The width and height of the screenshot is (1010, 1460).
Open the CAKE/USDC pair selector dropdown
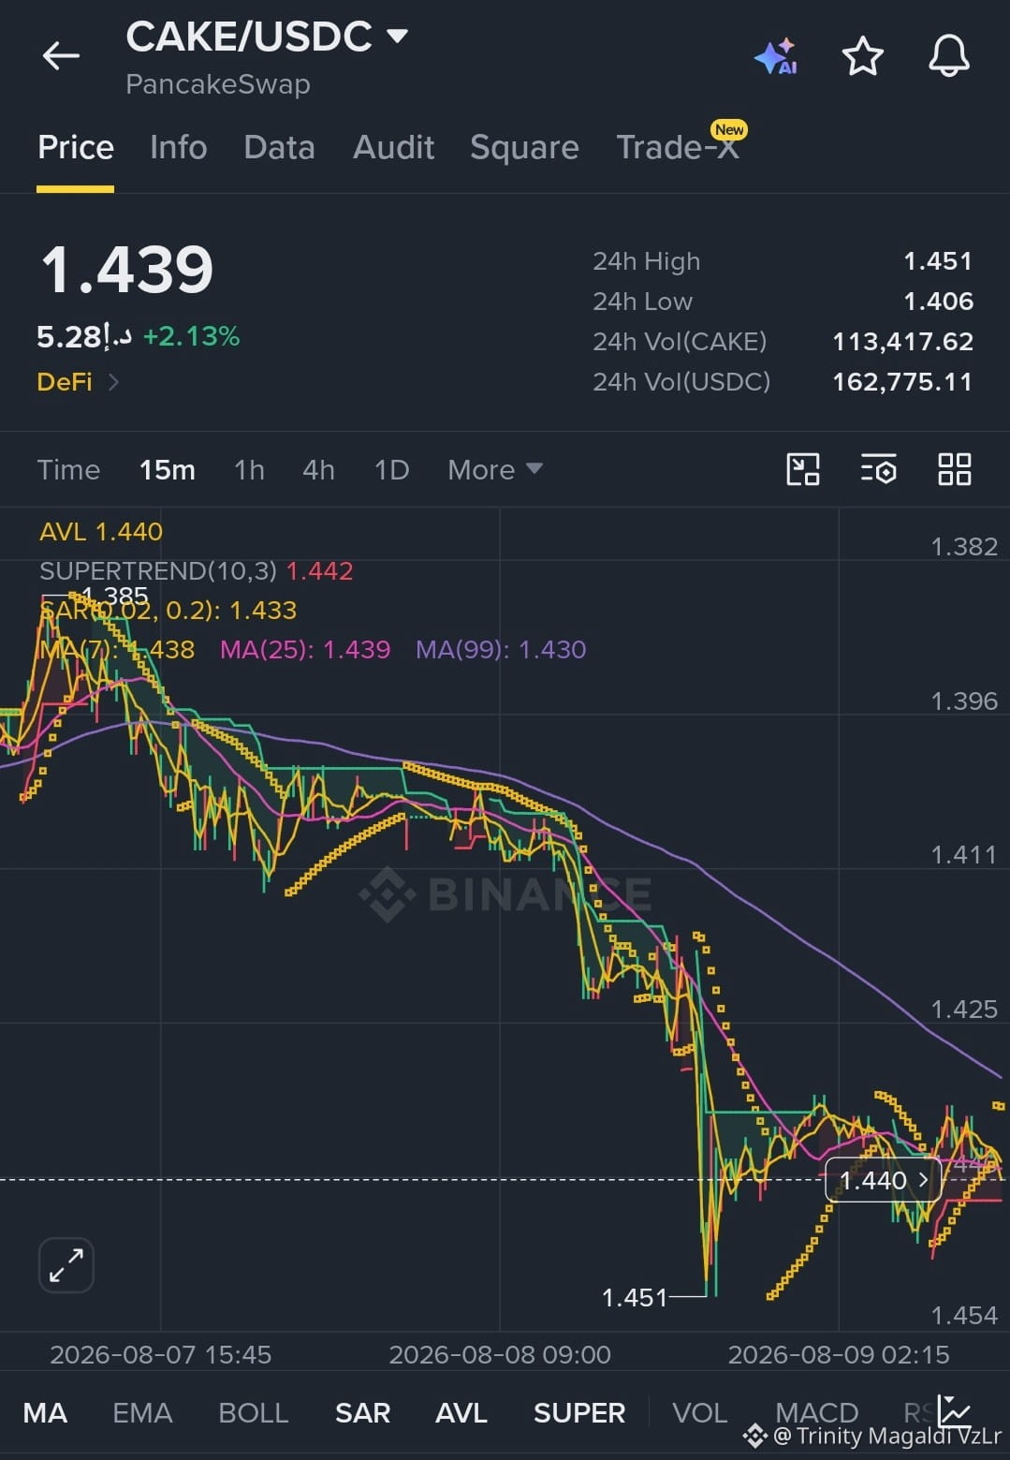click(x=397, y=37)
